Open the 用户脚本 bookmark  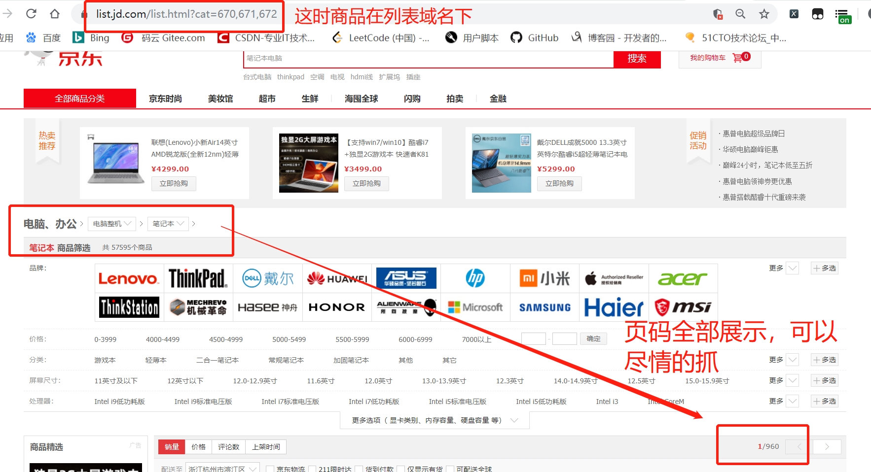pos(472,38)
